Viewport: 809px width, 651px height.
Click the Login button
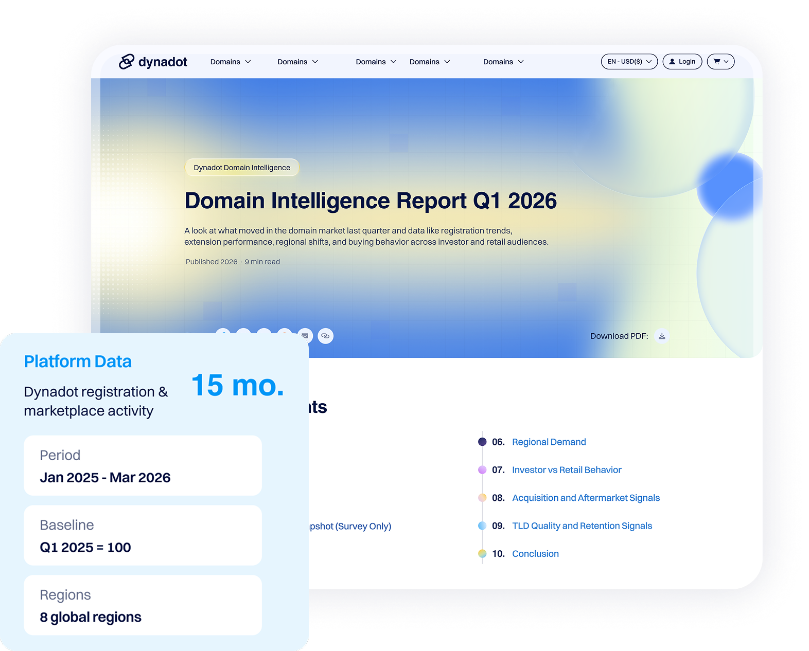coord(682,62)
